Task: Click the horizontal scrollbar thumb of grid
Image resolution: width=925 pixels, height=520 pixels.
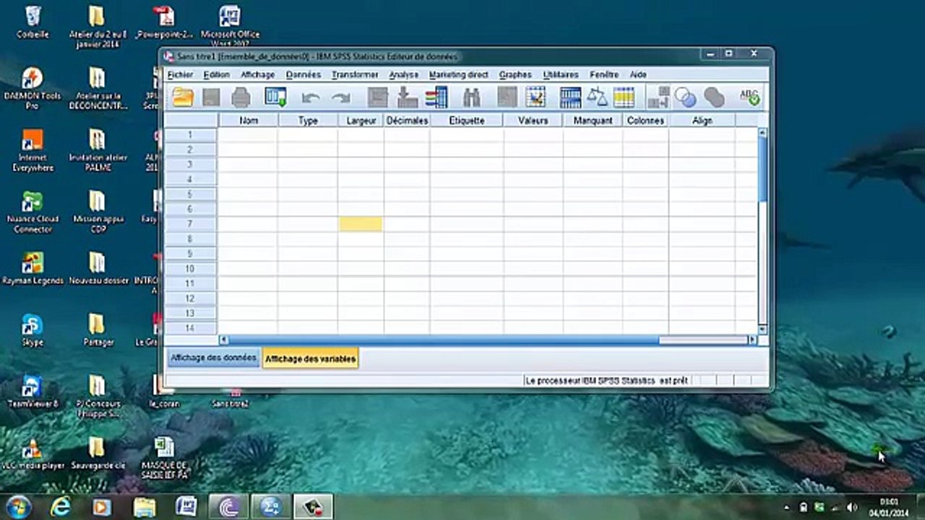Action: 444,339
